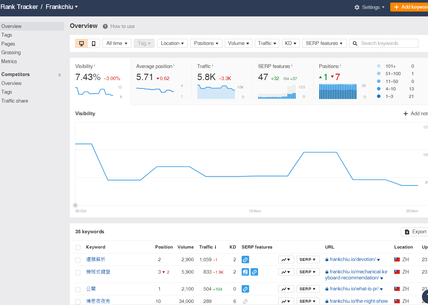This screenshot has height=305, width=428.
Task: Open the frankchiu.io/devotion/ link
Action: pos(353,259)
